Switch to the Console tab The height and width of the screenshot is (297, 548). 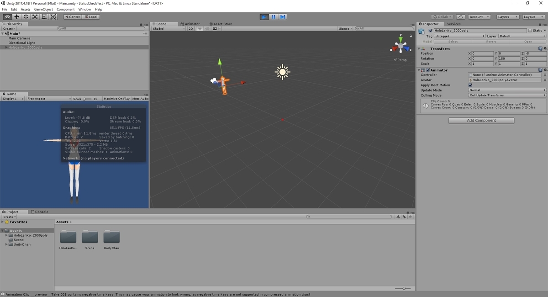click(40, 212)
